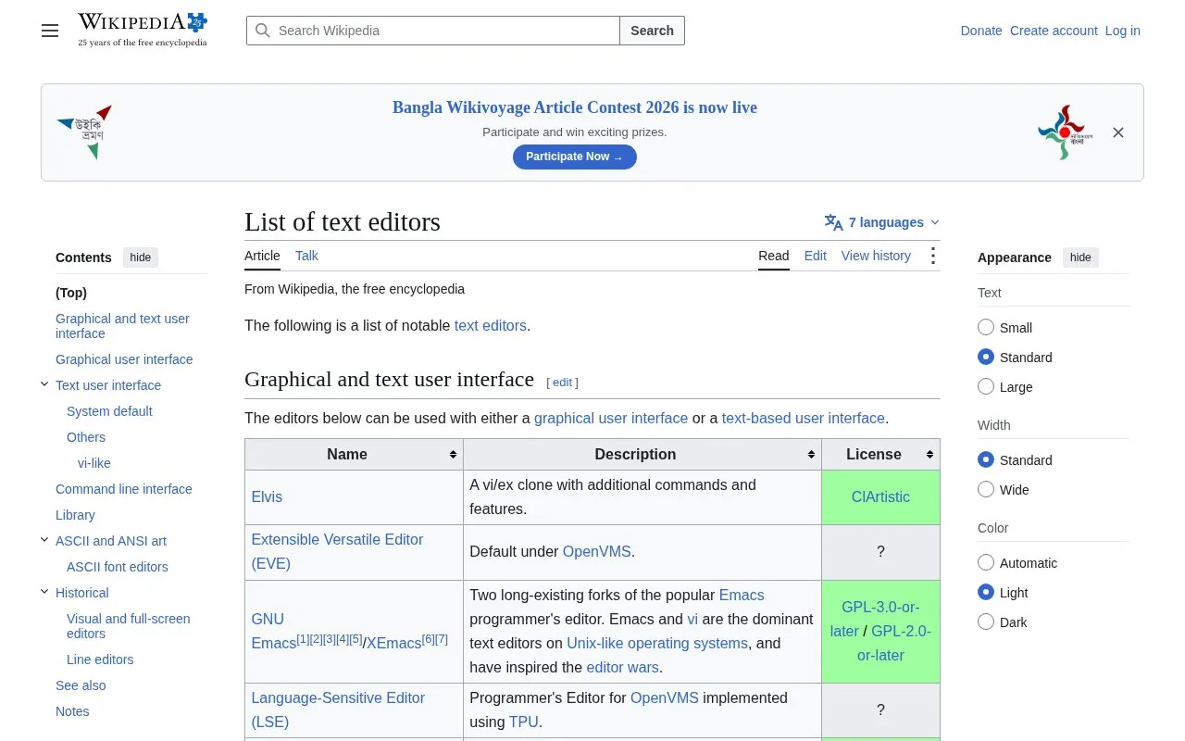Click the edit link beside section heading

[x=562, y=382]
